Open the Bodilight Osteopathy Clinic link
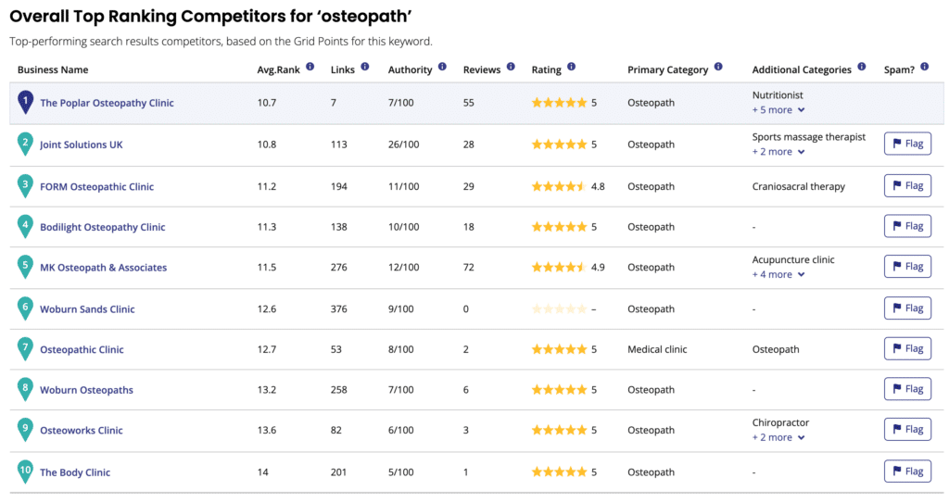 [102, 227]
